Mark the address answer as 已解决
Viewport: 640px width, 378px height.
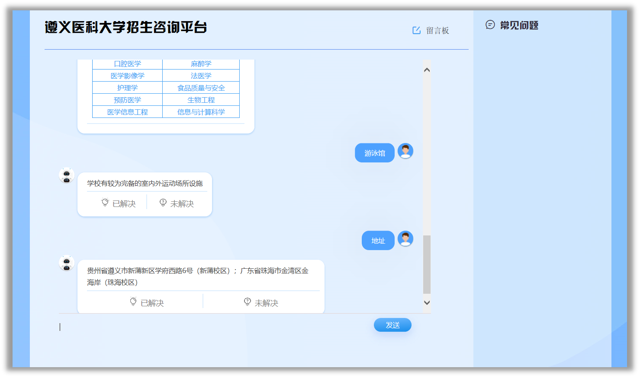click(x=147, y=303)
